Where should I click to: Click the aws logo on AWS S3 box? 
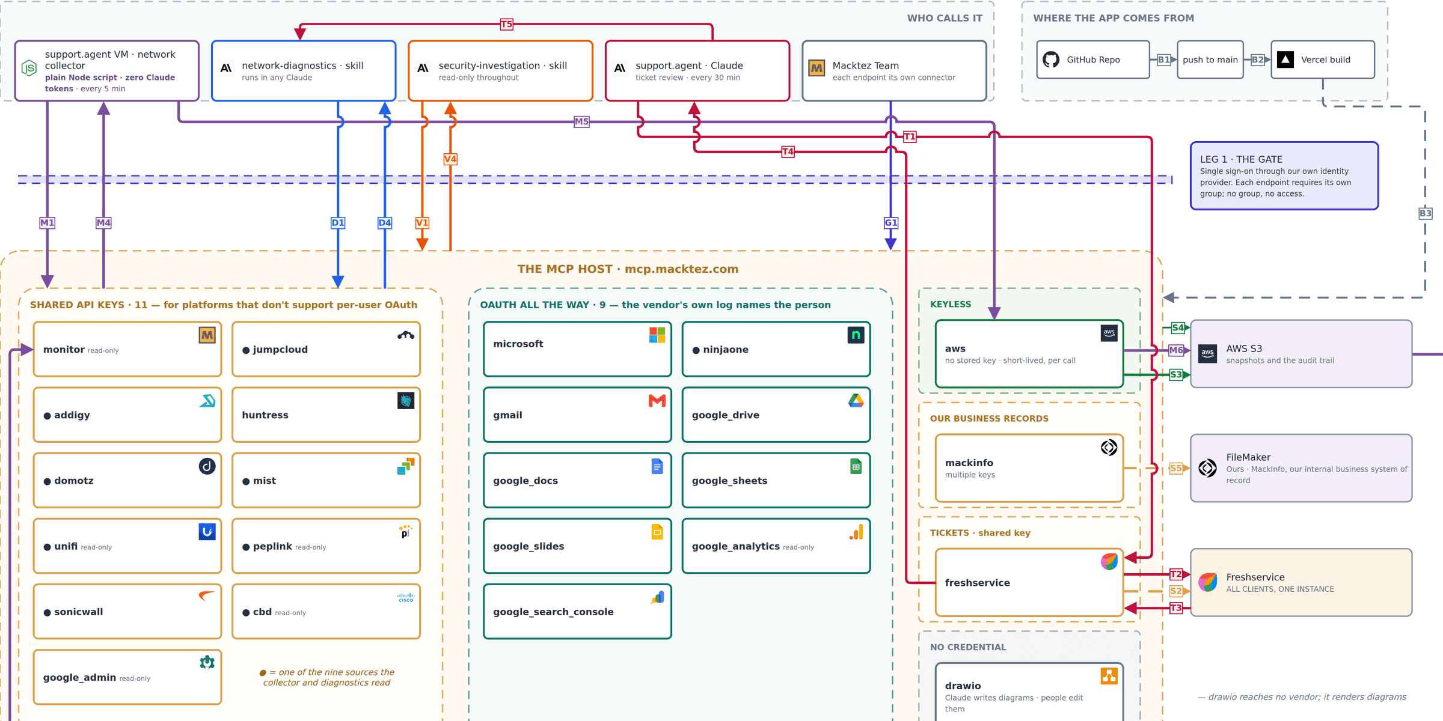coord(1207,354)
